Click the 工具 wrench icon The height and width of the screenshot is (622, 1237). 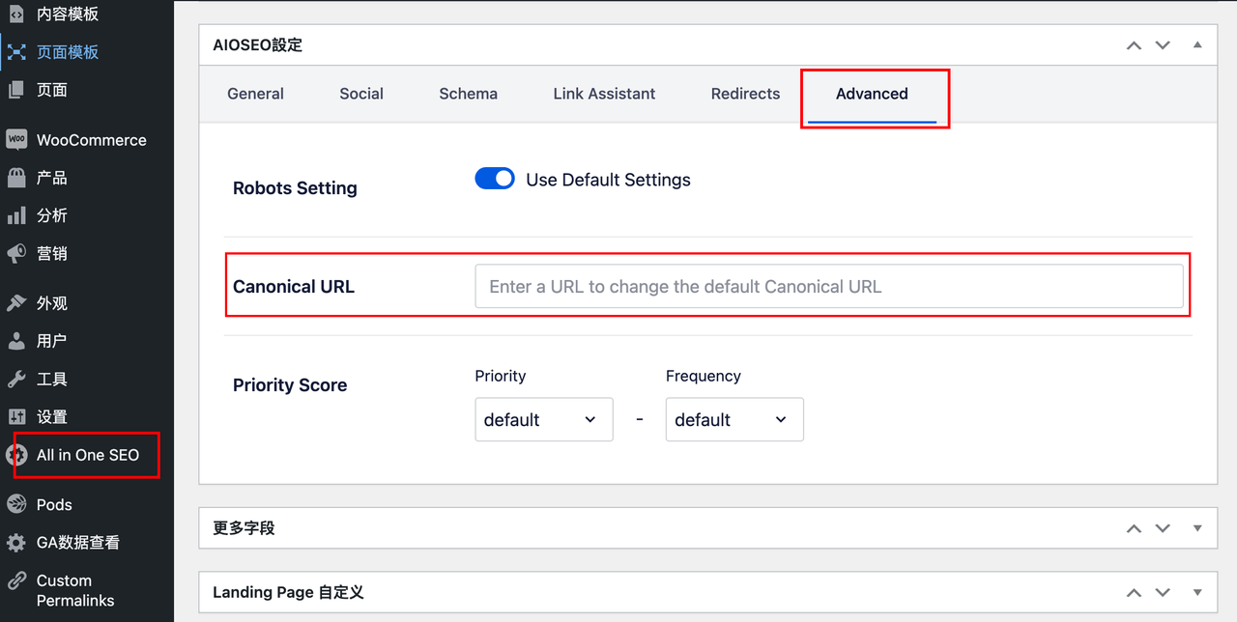[x=16, y=379]
